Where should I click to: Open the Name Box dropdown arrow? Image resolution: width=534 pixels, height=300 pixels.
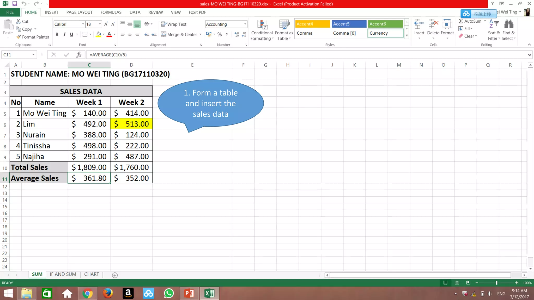pyautogui.click(x=33, y=55)
